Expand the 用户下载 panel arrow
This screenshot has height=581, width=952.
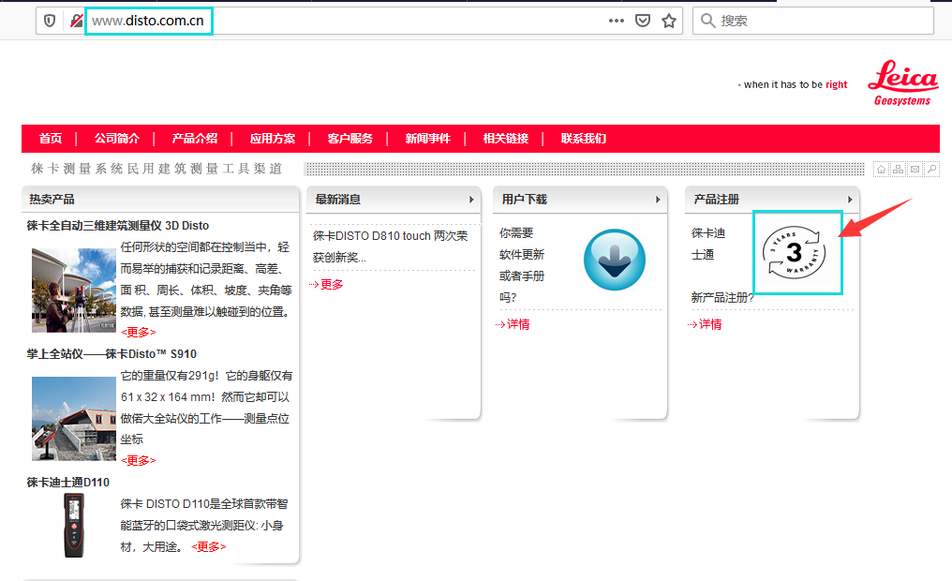pos(658,199)
